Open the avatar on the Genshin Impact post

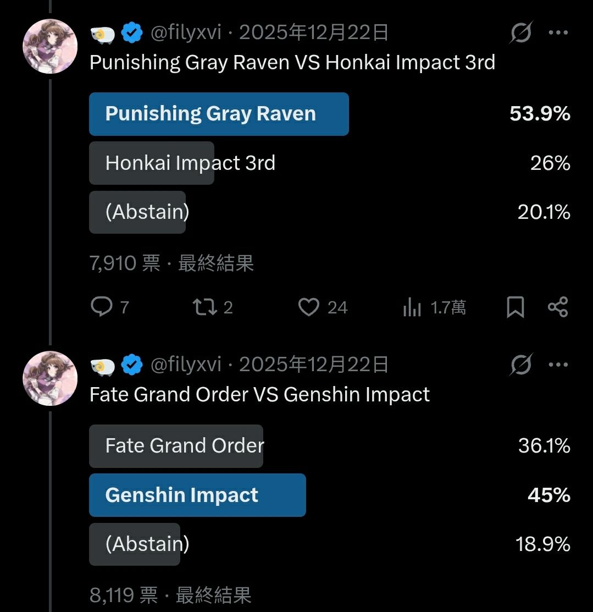[50, 378]
